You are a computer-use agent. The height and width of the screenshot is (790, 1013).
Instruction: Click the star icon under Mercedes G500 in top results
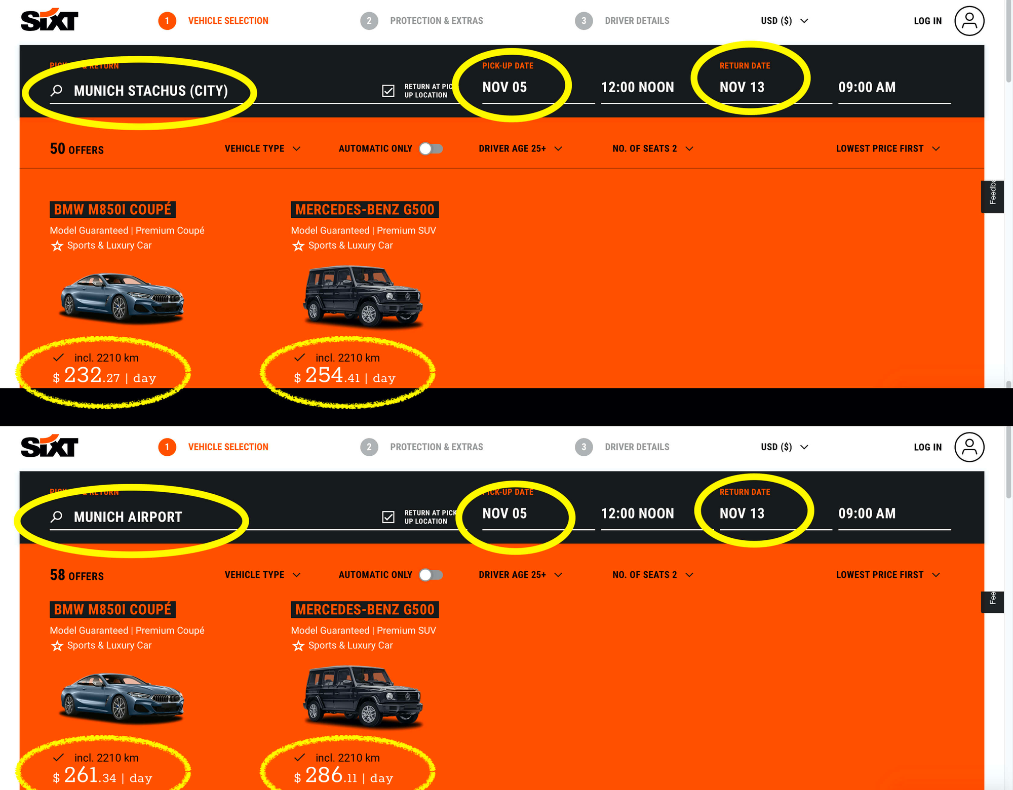[298, 246]
